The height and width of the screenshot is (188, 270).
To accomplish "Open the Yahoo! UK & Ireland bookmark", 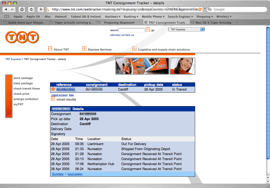I will tap(86, 17).
